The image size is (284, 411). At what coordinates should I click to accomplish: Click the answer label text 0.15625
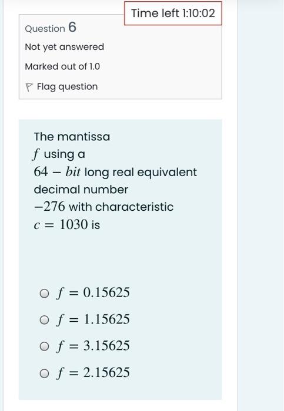coord(106,292)
